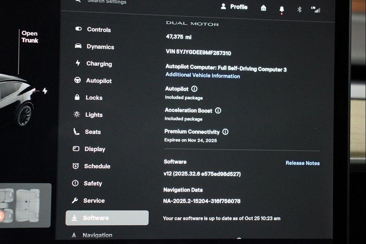View Release Notes for software update
The height and width of the screenshot is (244, 366).
[302, 163]
